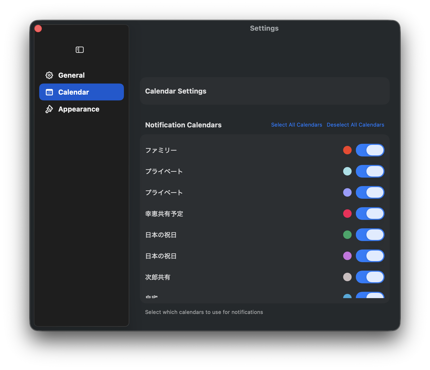Click the Select All Calendars link

coord(296,124)
